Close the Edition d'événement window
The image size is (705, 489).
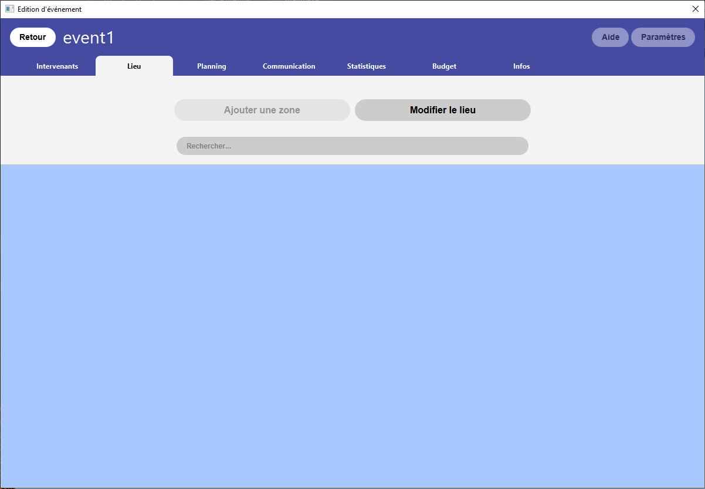click(696, 9)
